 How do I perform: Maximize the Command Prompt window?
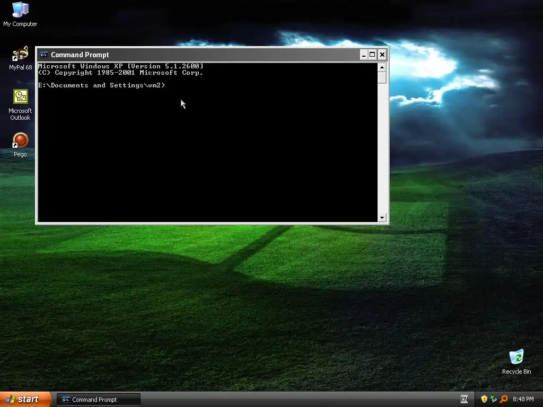(x=372, y=55)
